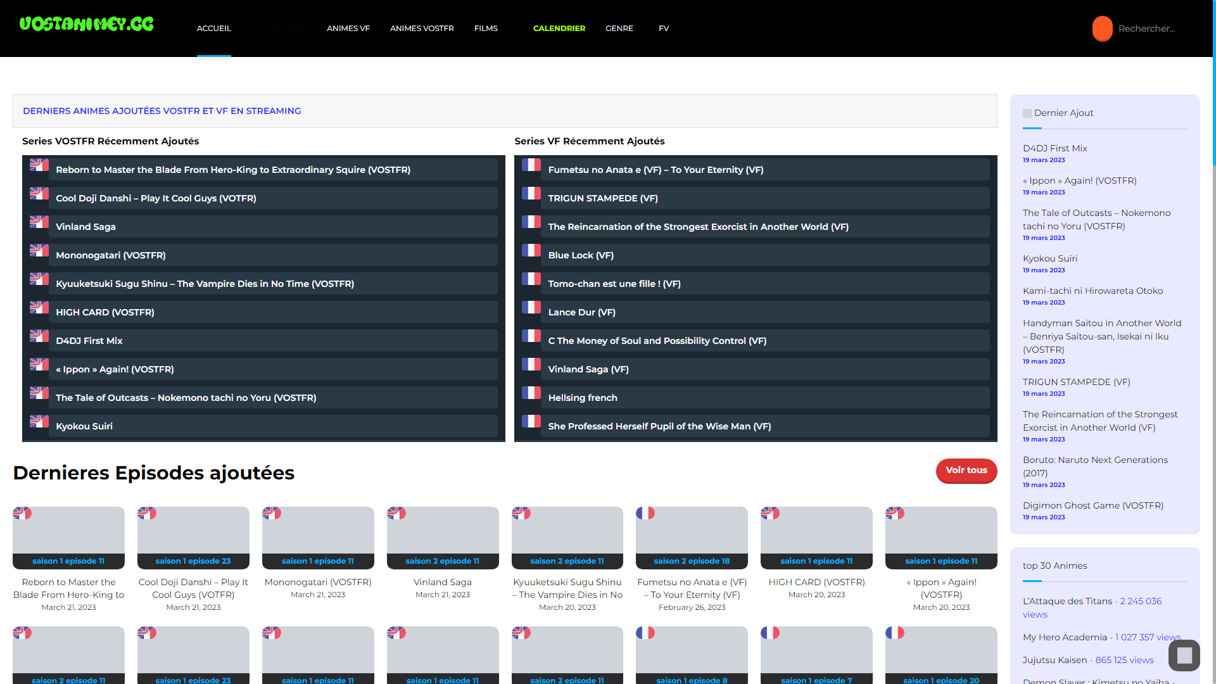Open D4DJ First Mix in Dernier Ajout sidebar
The width and height of the screenshot is (1216, 684).
click(1054, 148)
